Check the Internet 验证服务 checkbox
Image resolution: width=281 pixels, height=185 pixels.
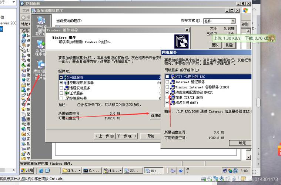pyautogui.click(x=167, y=82)
